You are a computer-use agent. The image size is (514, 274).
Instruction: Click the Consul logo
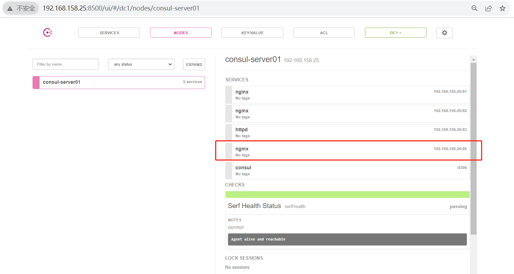click(47, 32)
